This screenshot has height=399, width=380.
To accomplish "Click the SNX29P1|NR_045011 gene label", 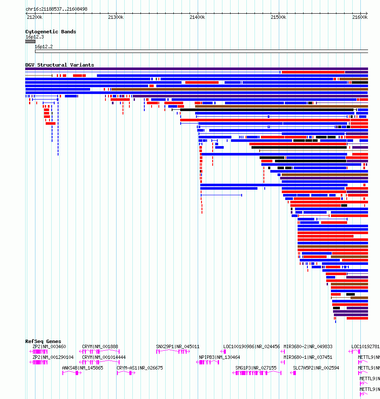I will tap(178, 346).
